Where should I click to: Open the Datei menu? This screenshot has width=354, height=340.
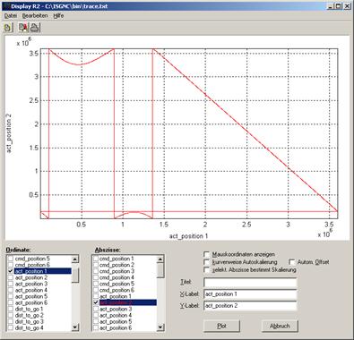tap(11, 16)
